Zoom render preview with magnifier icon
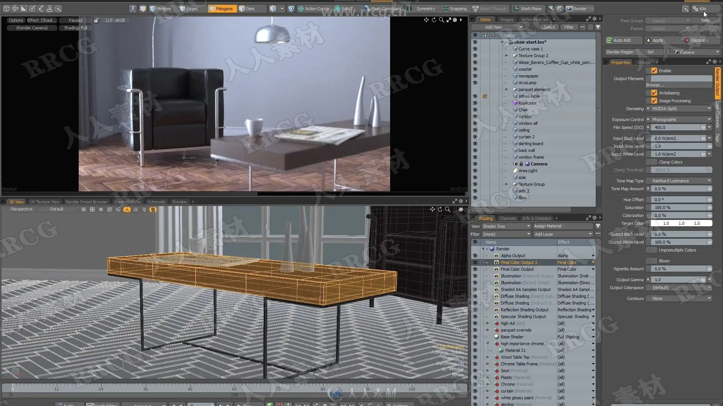 441,20
